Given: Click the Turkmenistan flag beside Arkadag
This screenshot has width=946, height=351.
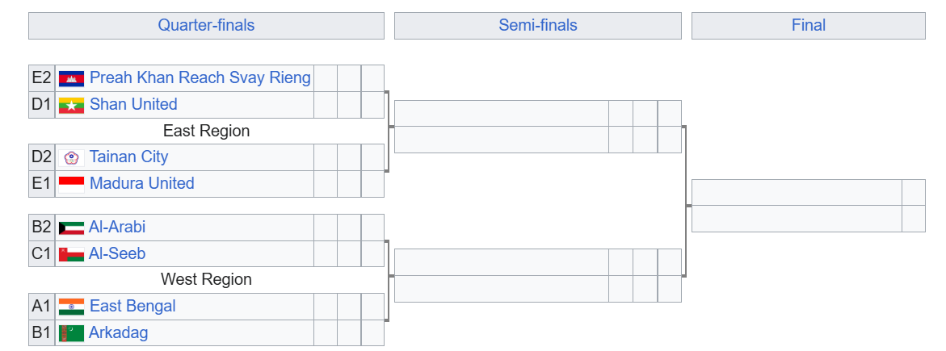Looking at the screenshot, I should point(71,333).
